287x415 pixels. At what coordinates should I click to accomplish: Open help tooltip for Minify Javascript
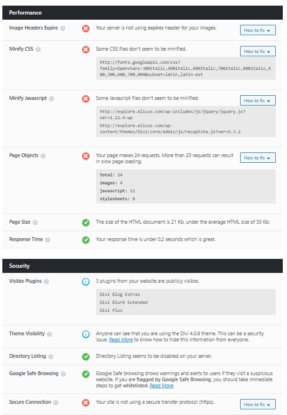[x=52, y=99]
